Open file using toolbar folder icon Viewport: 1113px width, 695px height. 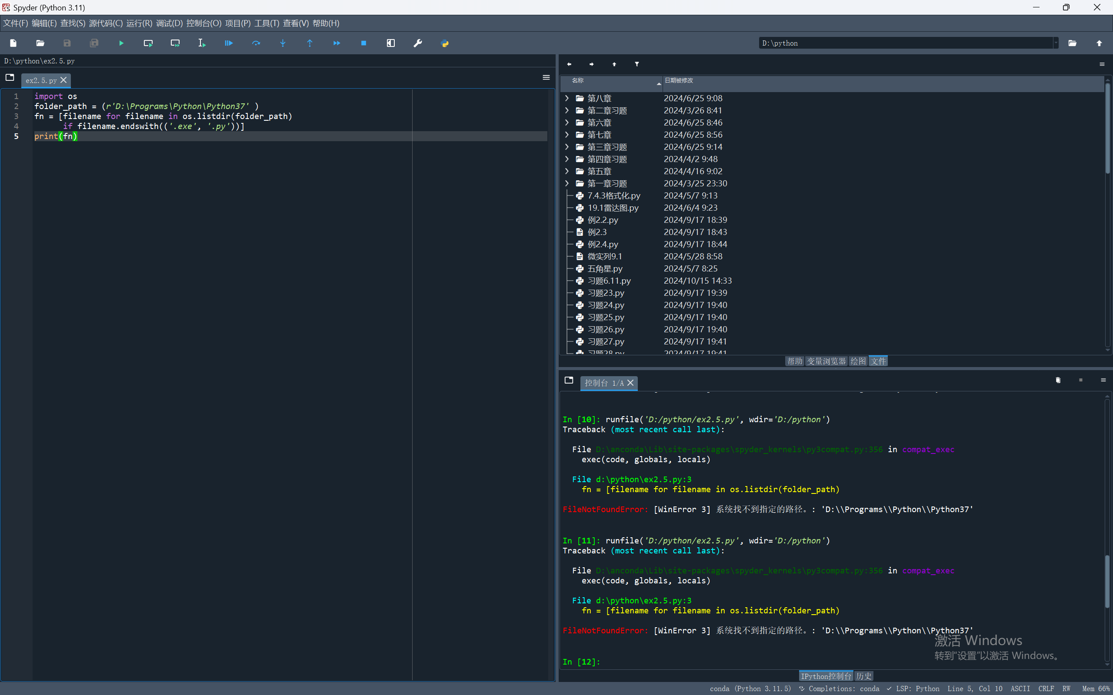pyautogui.click(x=40, y=43)
